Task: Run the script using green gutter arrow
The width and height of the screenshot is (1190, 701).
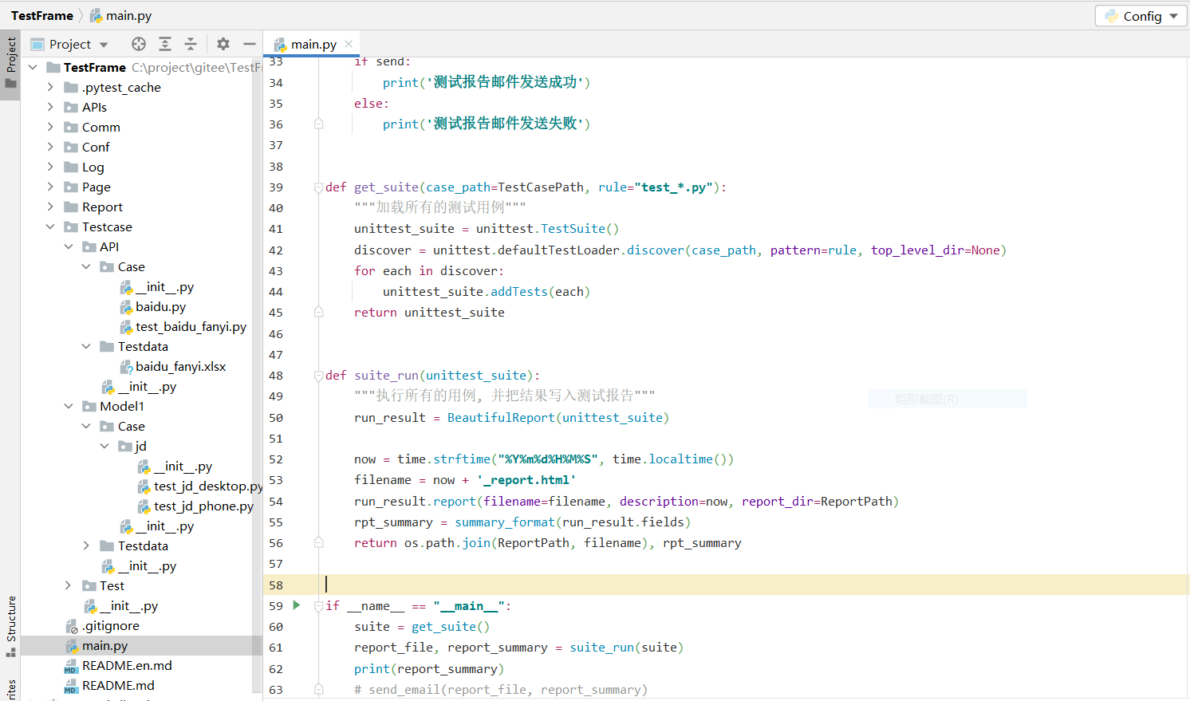Action: click(297, 605)
